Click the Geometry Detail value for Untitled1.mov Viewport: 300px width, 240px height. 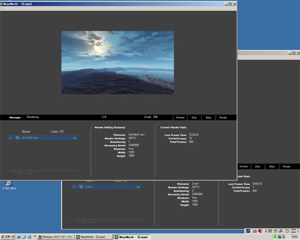134,145
